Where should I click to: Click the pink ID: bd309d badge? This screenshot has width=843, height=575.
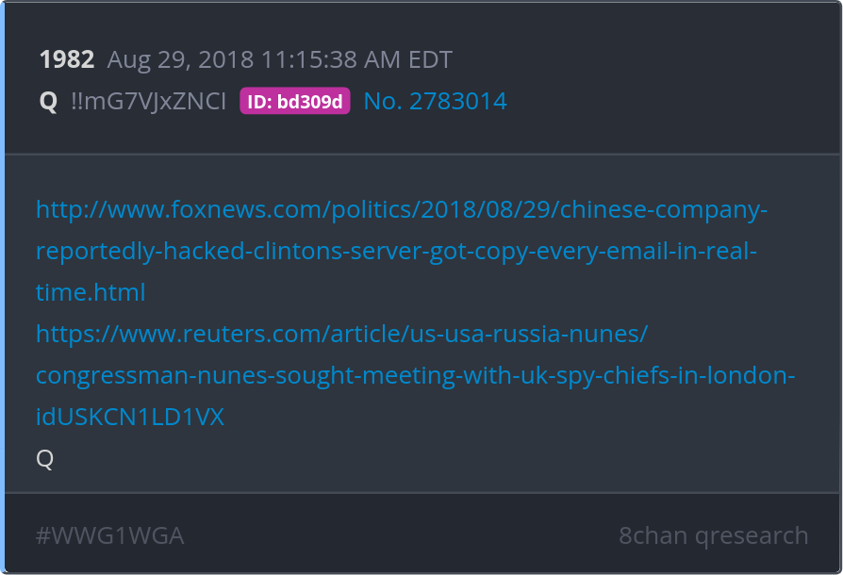[x=294, y=101]
